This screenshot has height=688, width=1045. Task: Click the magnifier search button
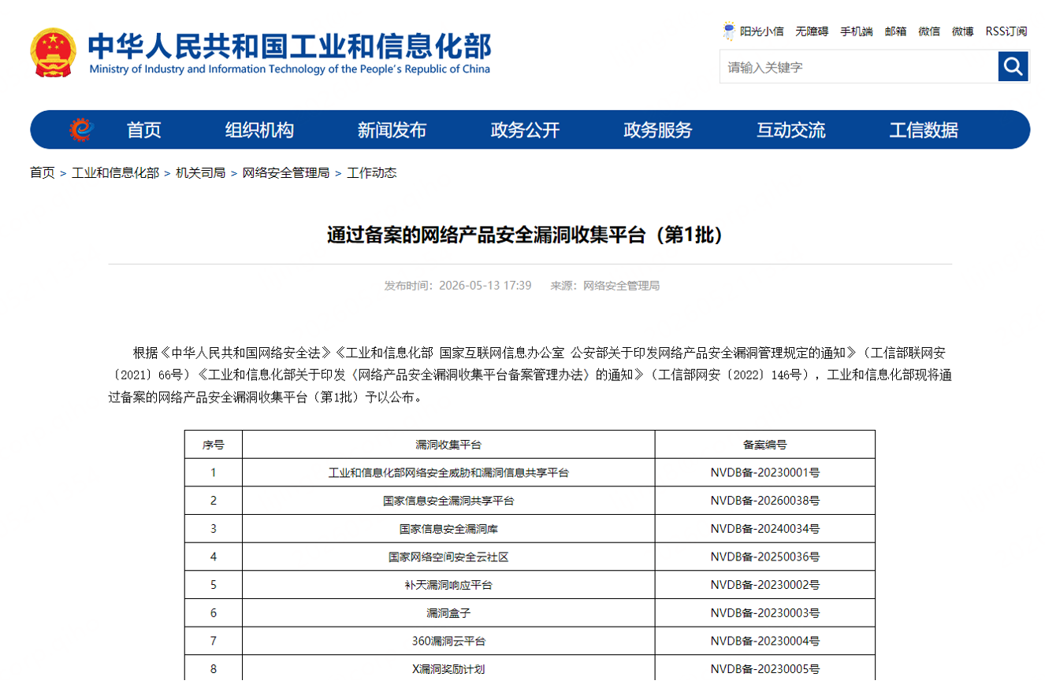(x=1013, y=66)
